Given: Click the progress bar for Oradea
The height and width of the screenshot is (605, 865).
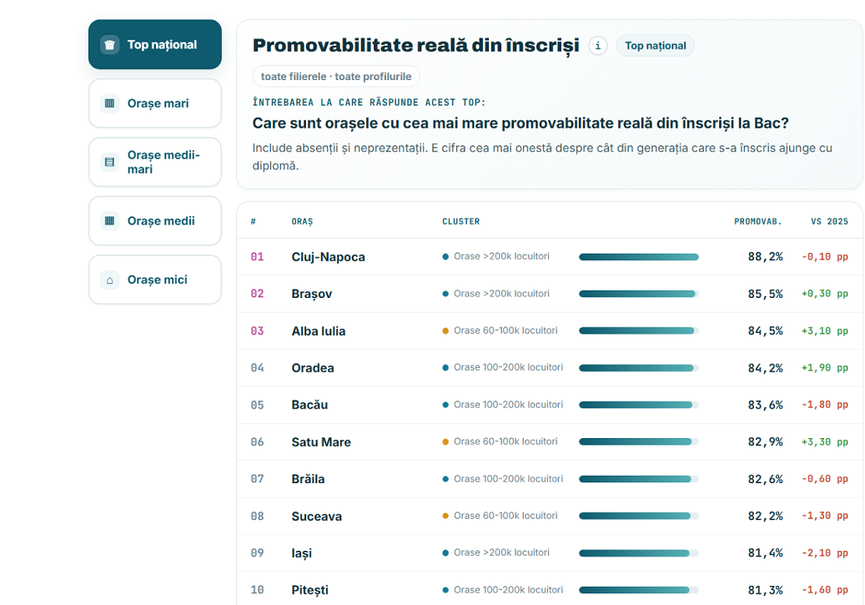Looking at the screenshot, I should [x=639, y=368].
